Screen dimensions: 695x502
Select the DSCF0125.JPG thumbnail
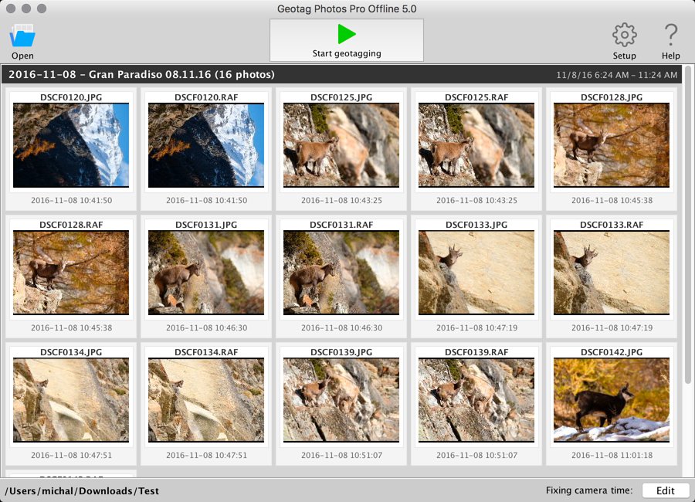[x=341, y=145]
